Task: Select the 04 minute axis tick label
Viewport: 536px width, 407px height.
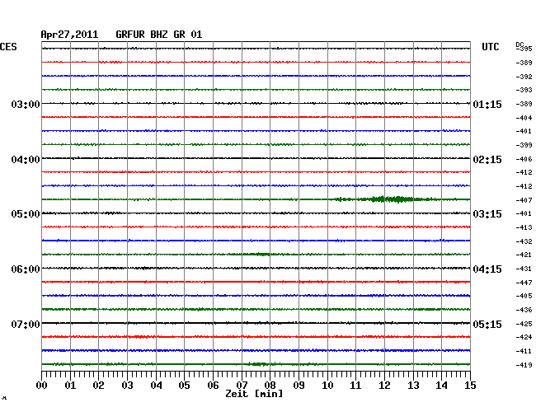Action: coord(156,385)
